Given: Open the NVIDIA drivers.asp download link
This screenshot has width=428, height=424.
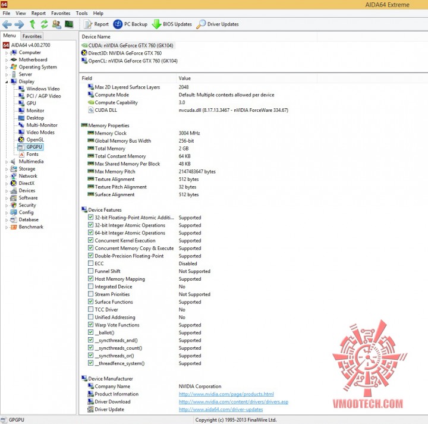Looking at the screenshot, I should pos(234,401).
